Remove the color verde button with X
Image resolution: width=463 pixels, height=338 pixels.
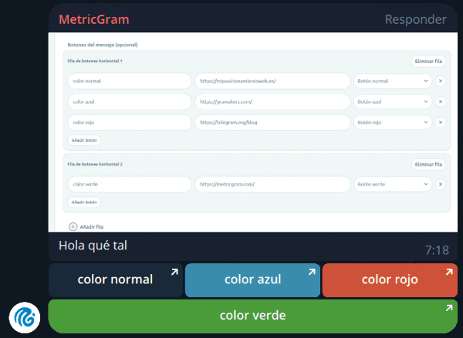pos(441,184)
